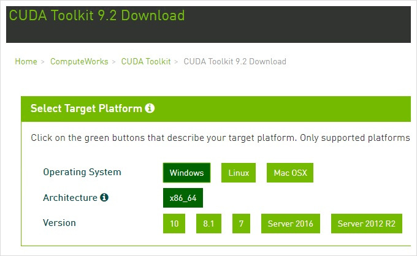Pick Windows version 7
Viewport: 417px width, 256px height.
click(241, 224)
